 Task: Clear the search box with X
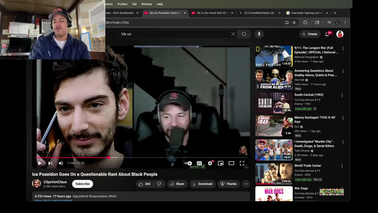point(233,34)
